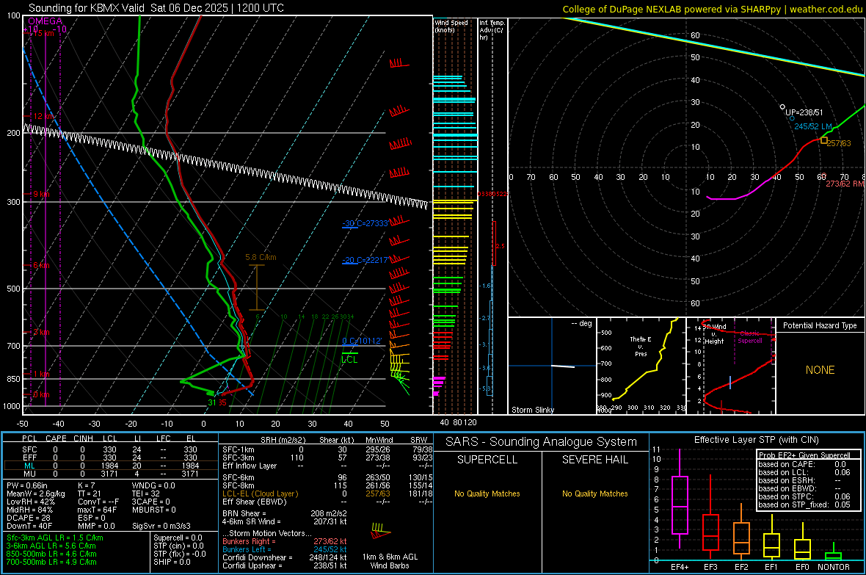
Task: Click the -20 C=22217 height marker
Action: click(x=364, y=261)
